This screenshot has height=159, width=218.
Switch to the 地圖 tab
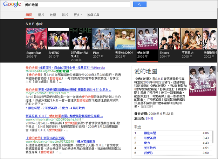(53, 15)
